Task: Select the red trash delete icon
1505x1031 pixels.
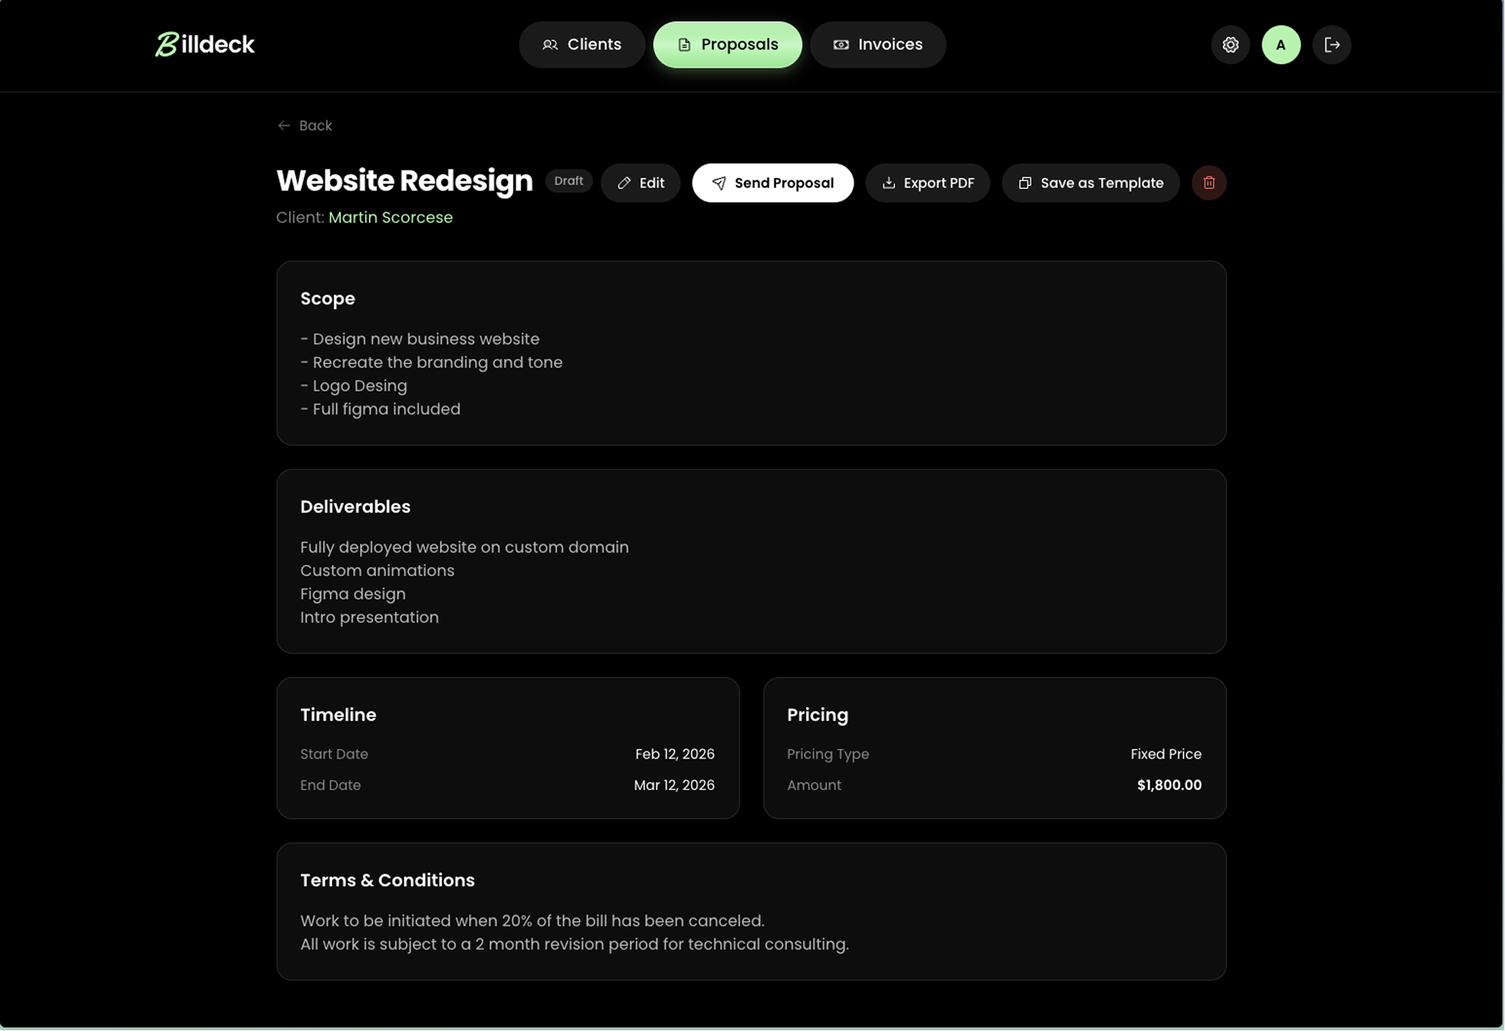Action: coord(1208,182)
